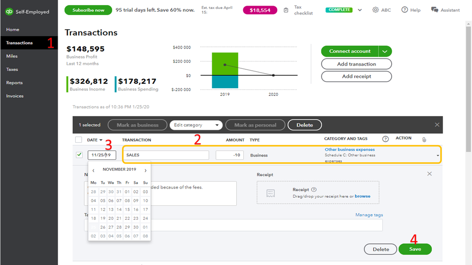Uncheck the SALES transaction checkbox

point(79,155)
